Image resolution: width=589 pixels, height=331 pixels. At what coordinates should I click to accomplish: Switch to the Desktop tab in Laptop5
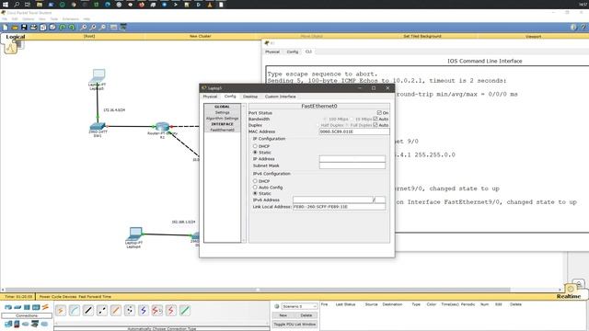point(250,97)
